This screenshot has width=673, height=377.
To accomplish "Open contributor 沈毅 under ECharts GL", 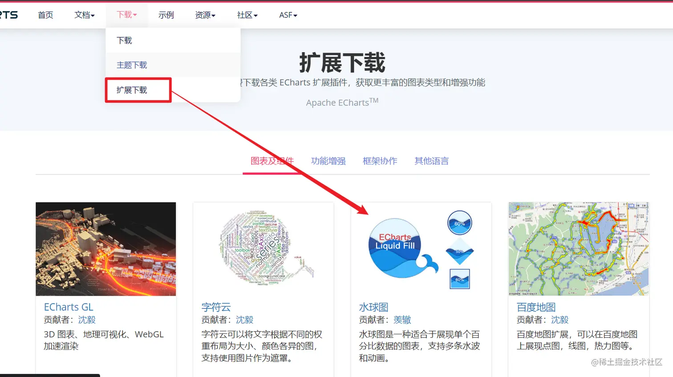I will [87, 320].
